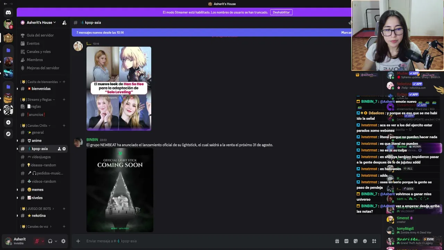Screen dimensions: 444x250
Task: Open the sticker picker
Action: tap(356, 241)
